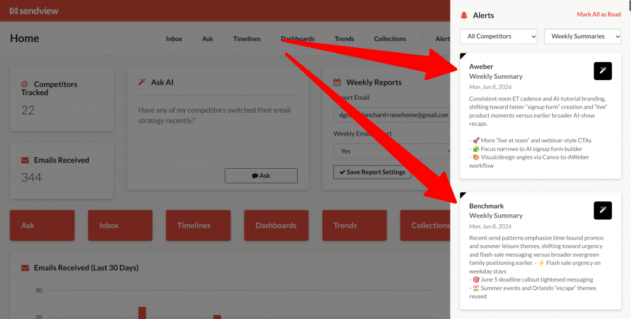
Task: Click the red Trends tile button
Action: [x=354, y=225]
